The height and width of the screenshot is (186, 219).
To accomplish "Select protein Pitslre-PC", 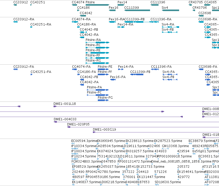I will (98, 95).
